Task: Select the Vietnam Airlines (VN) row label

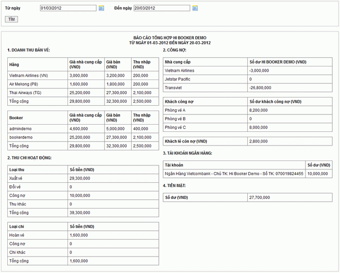Action: (x=28, y=76)
